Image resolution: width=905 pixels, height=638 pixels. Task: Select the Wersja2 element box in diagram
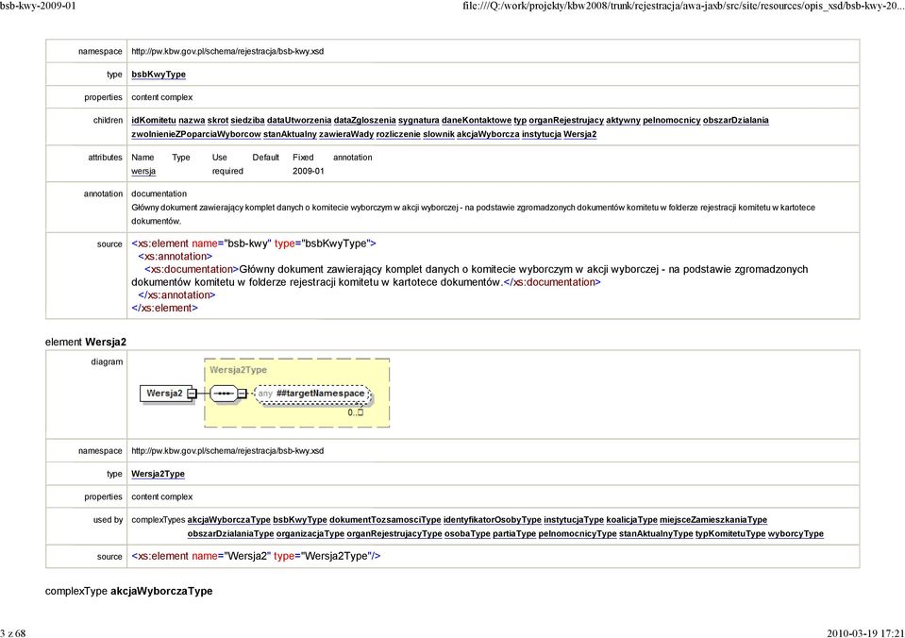164,394
